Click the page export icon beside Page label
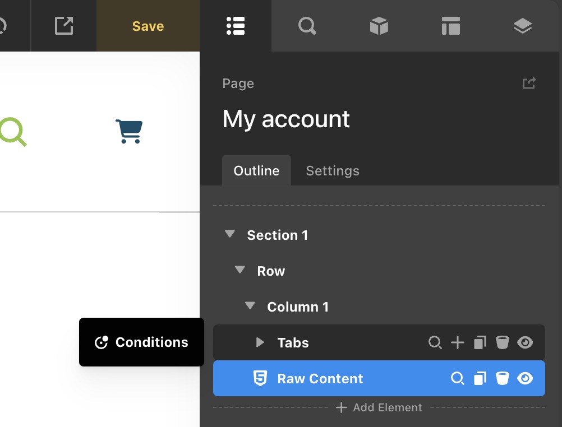The image size is (562, 427). (x=529, y=83)
